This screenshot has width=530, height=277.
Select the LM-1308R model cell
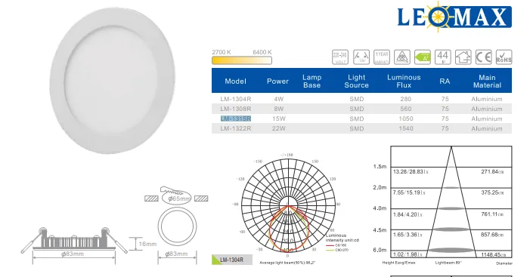(x=236, y=109)
